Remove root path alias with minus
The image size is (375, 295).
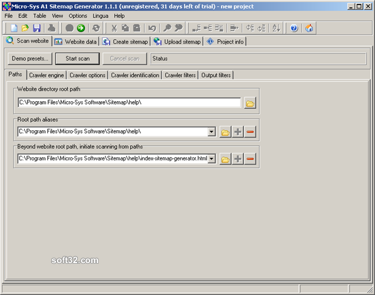[x=250, y=132]
